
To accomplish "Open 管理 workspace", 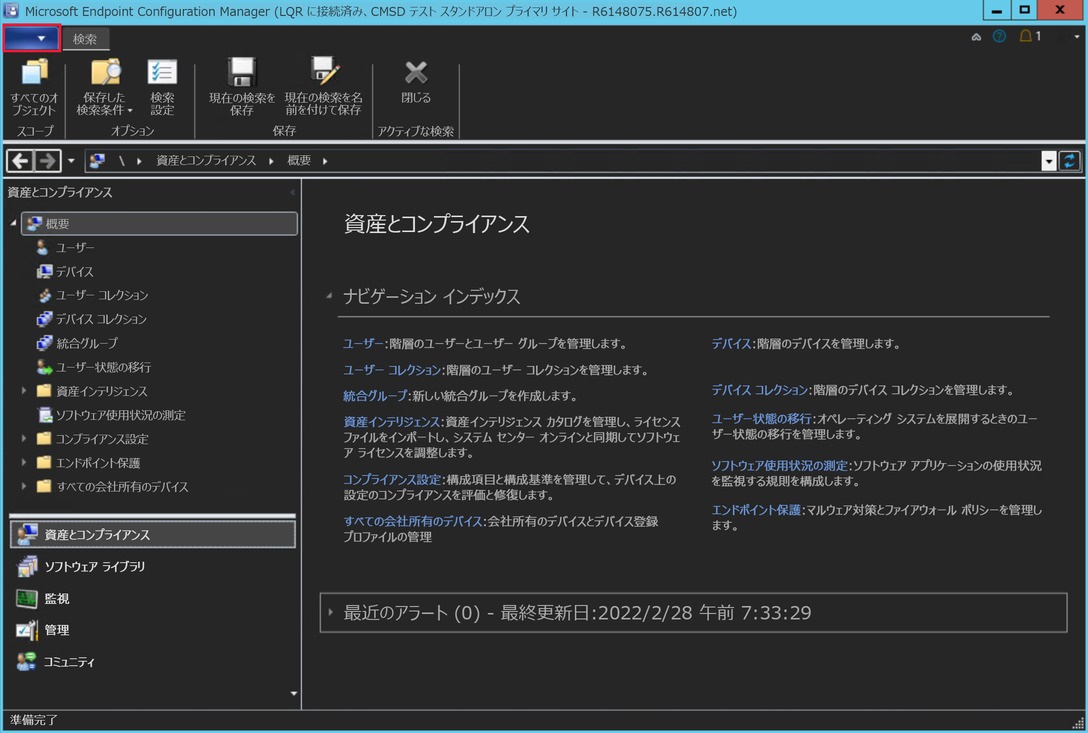I will pos(152,630).
